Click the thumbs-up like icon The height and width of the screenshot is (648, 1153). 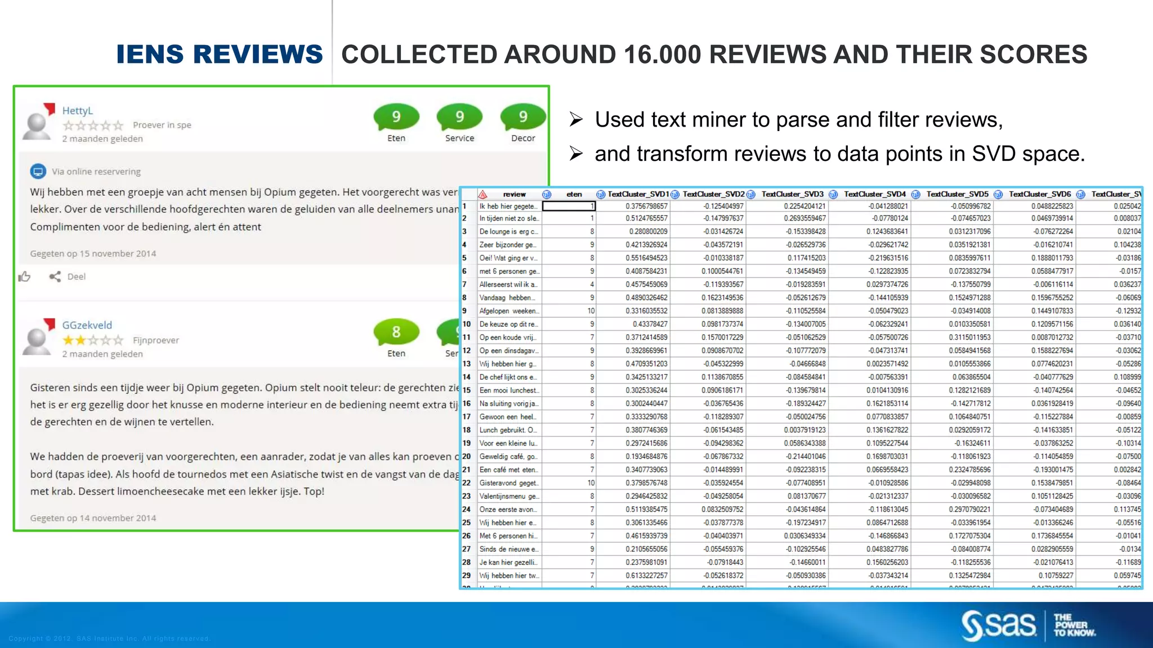click(x=24, y=276)
